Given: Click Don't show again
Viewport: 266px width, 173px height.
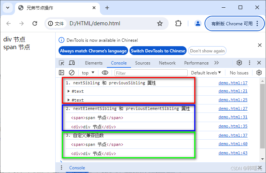Looking at the screenshot, I should (207, 51).
